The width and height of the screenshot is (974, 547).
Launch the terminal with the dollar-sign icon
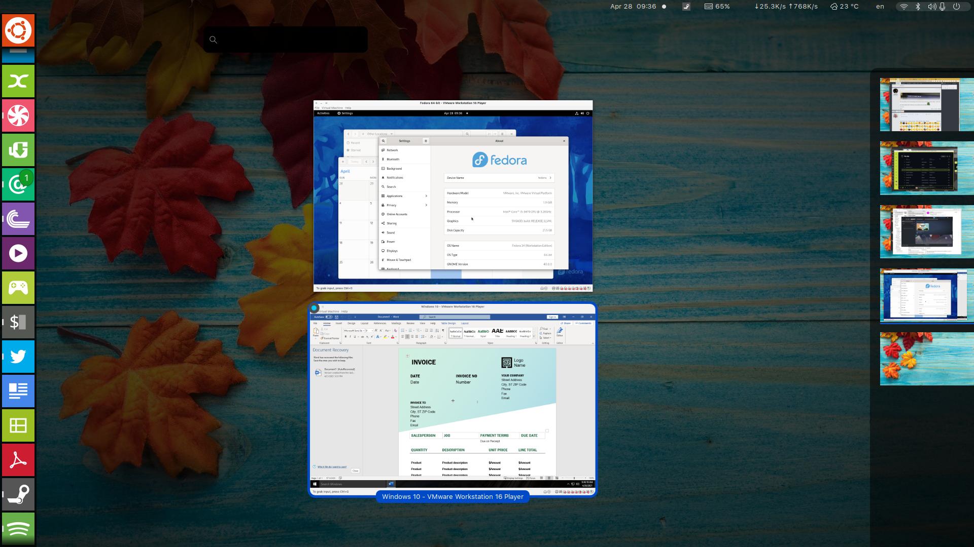tap(18, 322)
